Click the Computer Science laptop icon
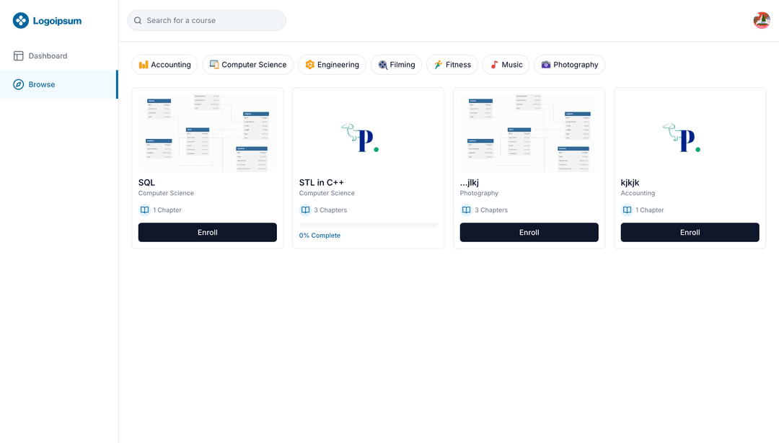779x443 pixels. [214, 64]
